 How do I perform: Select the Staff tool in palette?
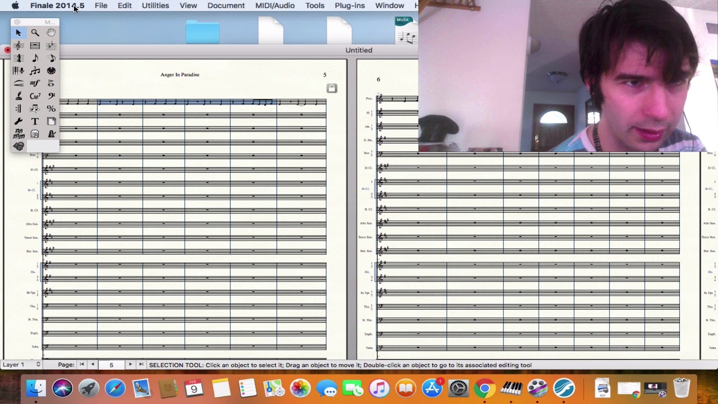coord(19,45)
